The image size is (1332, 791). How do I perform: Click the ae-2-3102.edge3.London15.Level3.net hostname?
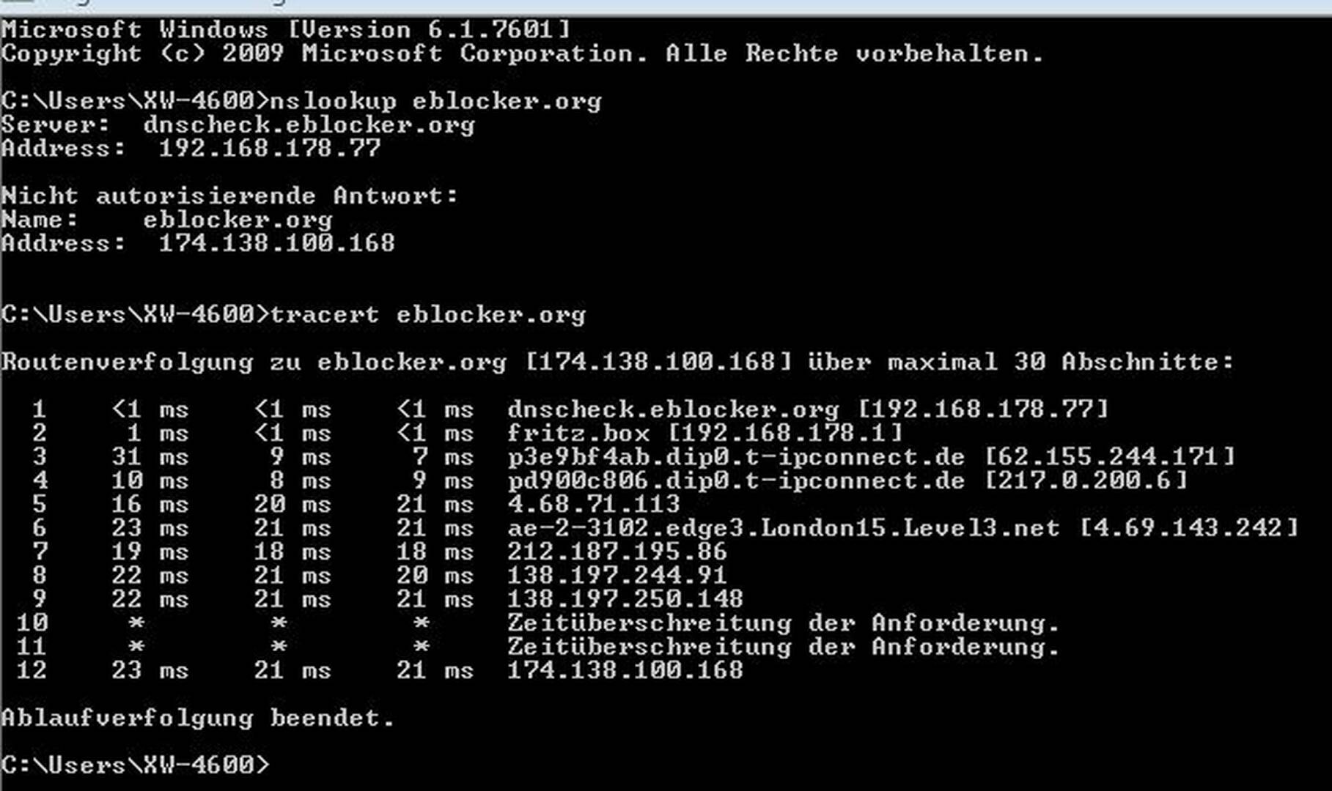coord(784,528)
